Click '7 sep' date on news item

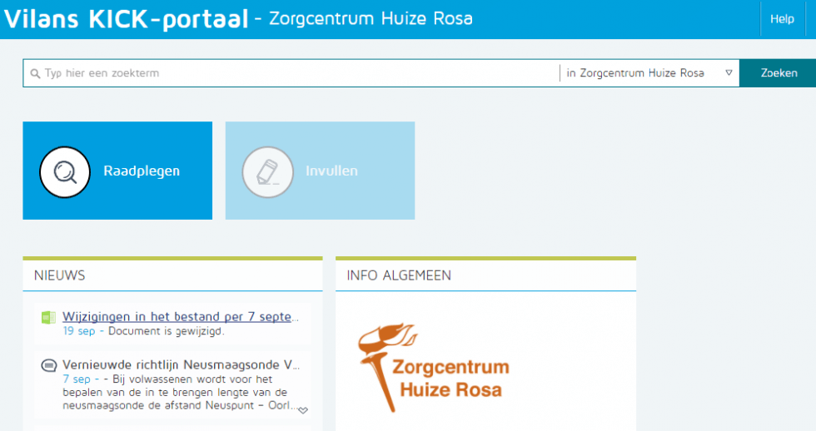point(77,379)
